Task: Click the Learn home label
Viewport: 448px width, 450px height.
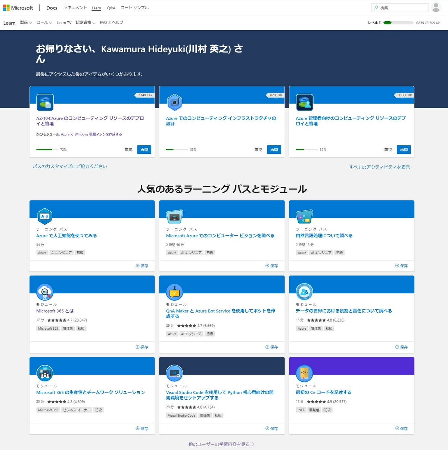Action: click(9, 23)
